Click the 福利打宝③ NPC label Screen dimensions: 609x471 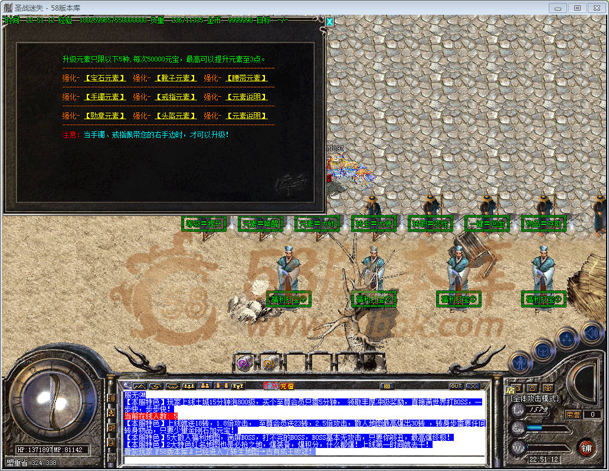point(374,299)
